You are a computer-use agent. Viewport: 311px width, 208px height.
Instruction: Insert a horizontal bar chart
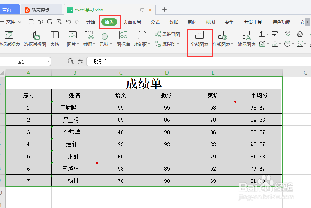[x=274, y=34]
